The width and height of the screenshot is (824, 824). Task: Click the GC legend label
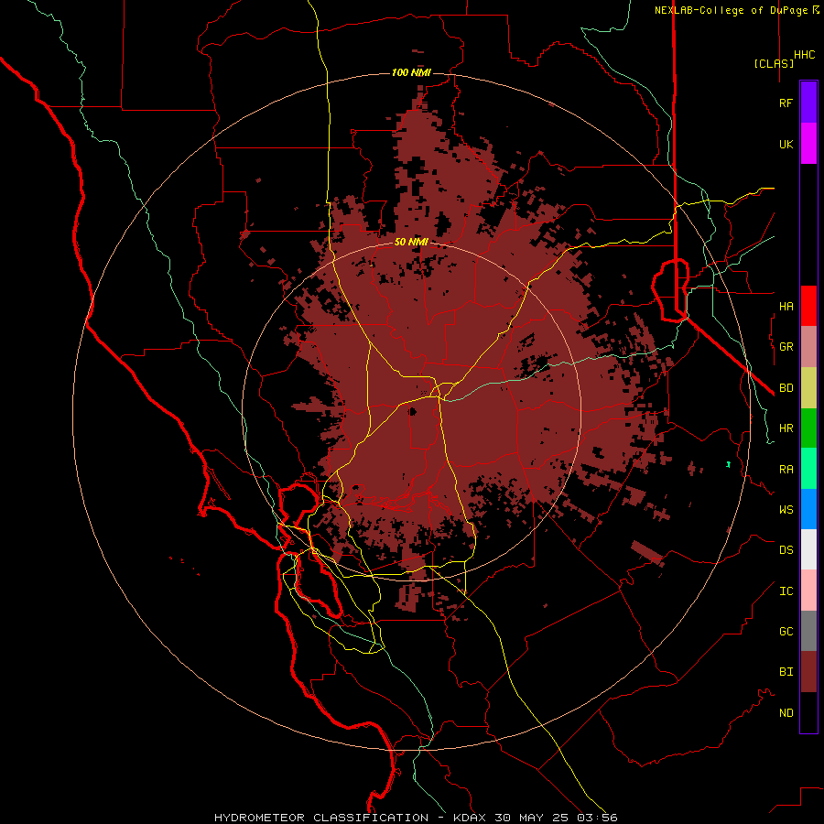click(786, 632)
